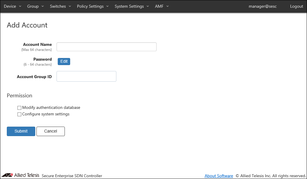
Task: Tick the Configure system settings checkbox
Action: pos(20,115)
